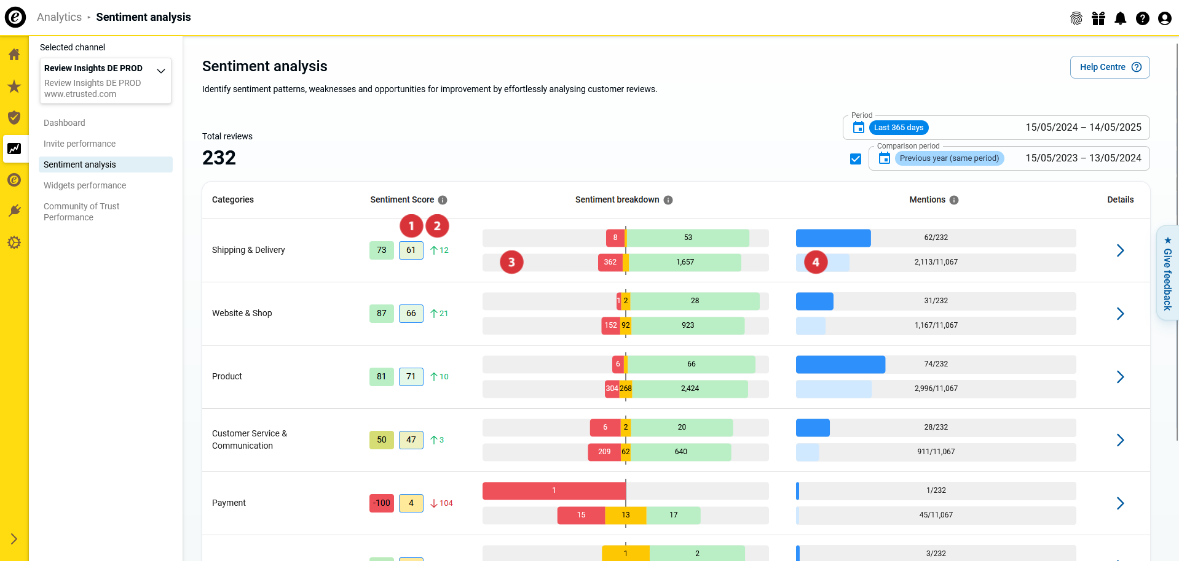Go to Widgets performance menu item
1179x561 pixels.
tap(85, 185)
